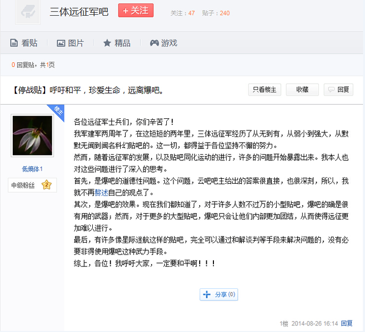Click the plus icon in 分享 button

[x=207, y=294]
